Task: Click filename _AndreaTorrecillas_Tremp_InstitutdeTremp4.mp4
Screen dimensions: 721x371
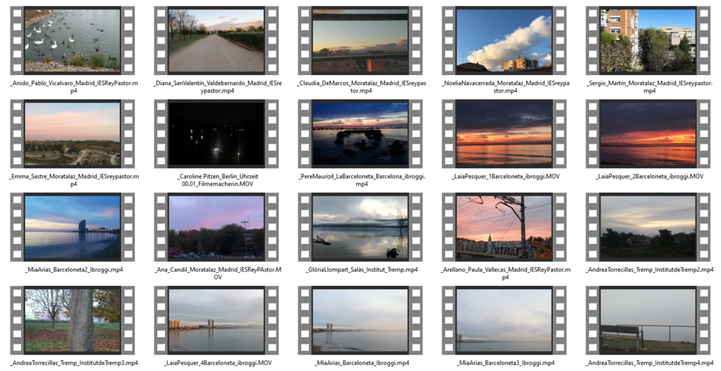Action: coord(650,363)
